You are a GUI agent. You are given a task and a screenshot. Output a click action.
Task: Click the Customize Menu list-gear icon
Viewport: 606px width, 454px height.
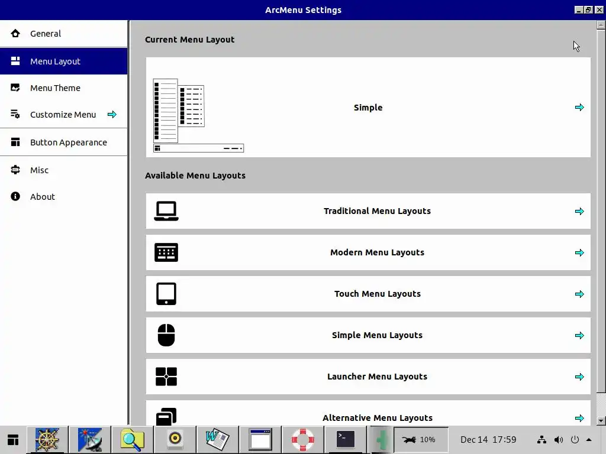15,114
